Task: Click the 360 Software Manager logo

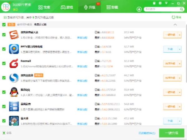Action: tap(6, 7)
